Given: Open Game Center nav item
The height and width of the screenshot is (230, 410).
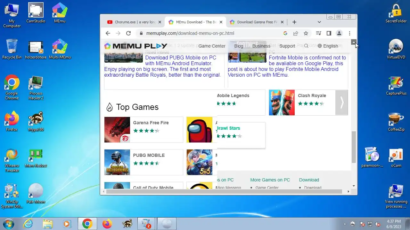Looking at the screenshot, I should 212,46.
